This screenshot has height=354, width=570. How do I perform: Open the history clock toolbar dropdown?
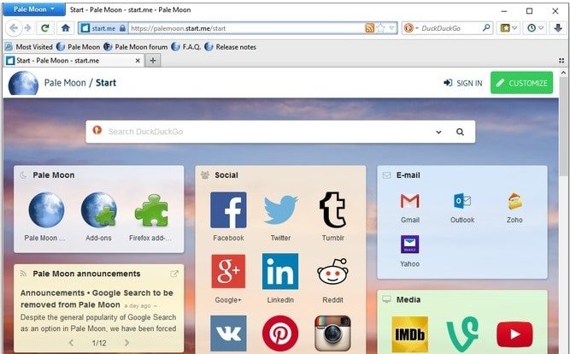[535, 28]
